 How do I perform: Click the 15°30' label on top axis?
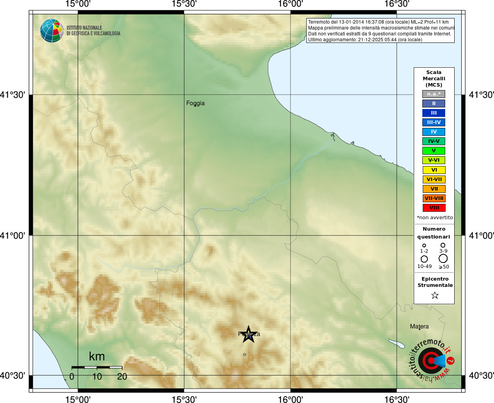[184, 4]
